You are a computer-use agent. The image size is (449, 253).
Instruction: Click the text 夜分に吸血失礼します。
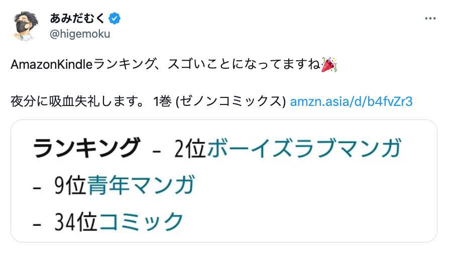(x=78, y=101)
